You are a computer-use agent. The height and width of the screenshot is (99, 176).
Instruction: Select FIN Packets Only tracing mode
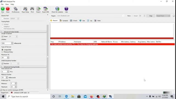2,29
